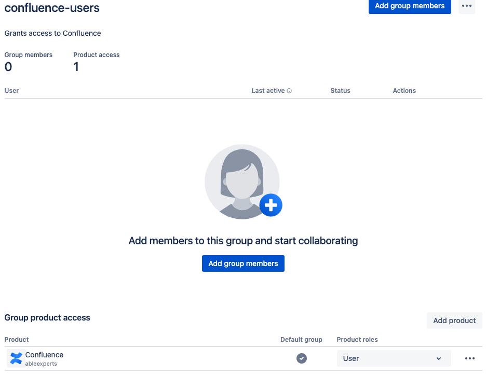Click the Group product access section heading
The width and height of the screenshot is (486, 376).
tap(47, 317)
